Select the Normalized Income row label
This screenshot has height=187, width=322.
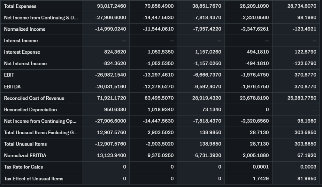pyautogui.click(x=25, y=29)
